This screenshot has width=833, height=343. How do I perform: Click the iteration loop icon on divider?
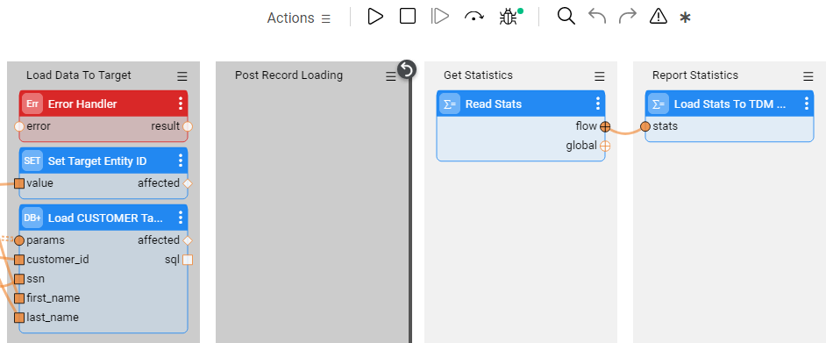406,69
